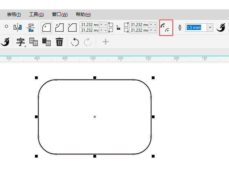Open the 表格(T) menu
Screen dimensions: 229x182
tap(14, 15)
